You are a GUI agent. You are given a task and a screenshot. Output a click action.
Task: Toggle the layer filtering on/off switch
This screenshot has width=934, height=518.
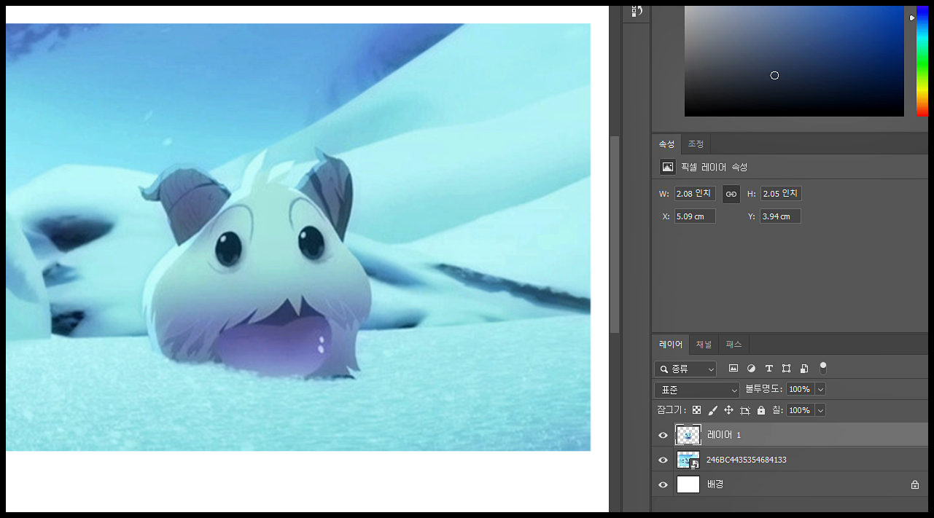tap(823, 368)
